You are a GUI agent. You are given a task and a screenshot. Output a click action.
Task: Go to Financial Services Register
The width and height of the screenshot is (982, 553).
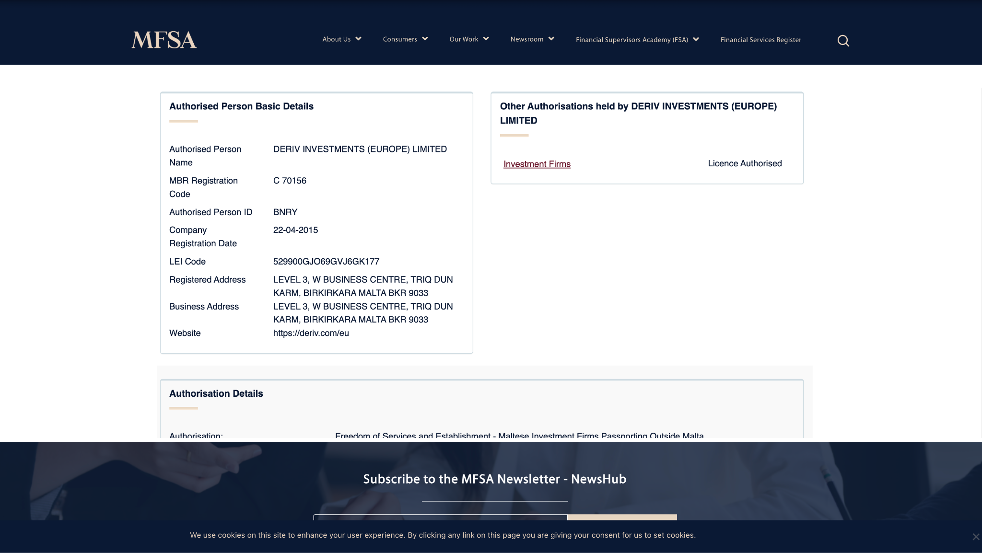(760, 40)
